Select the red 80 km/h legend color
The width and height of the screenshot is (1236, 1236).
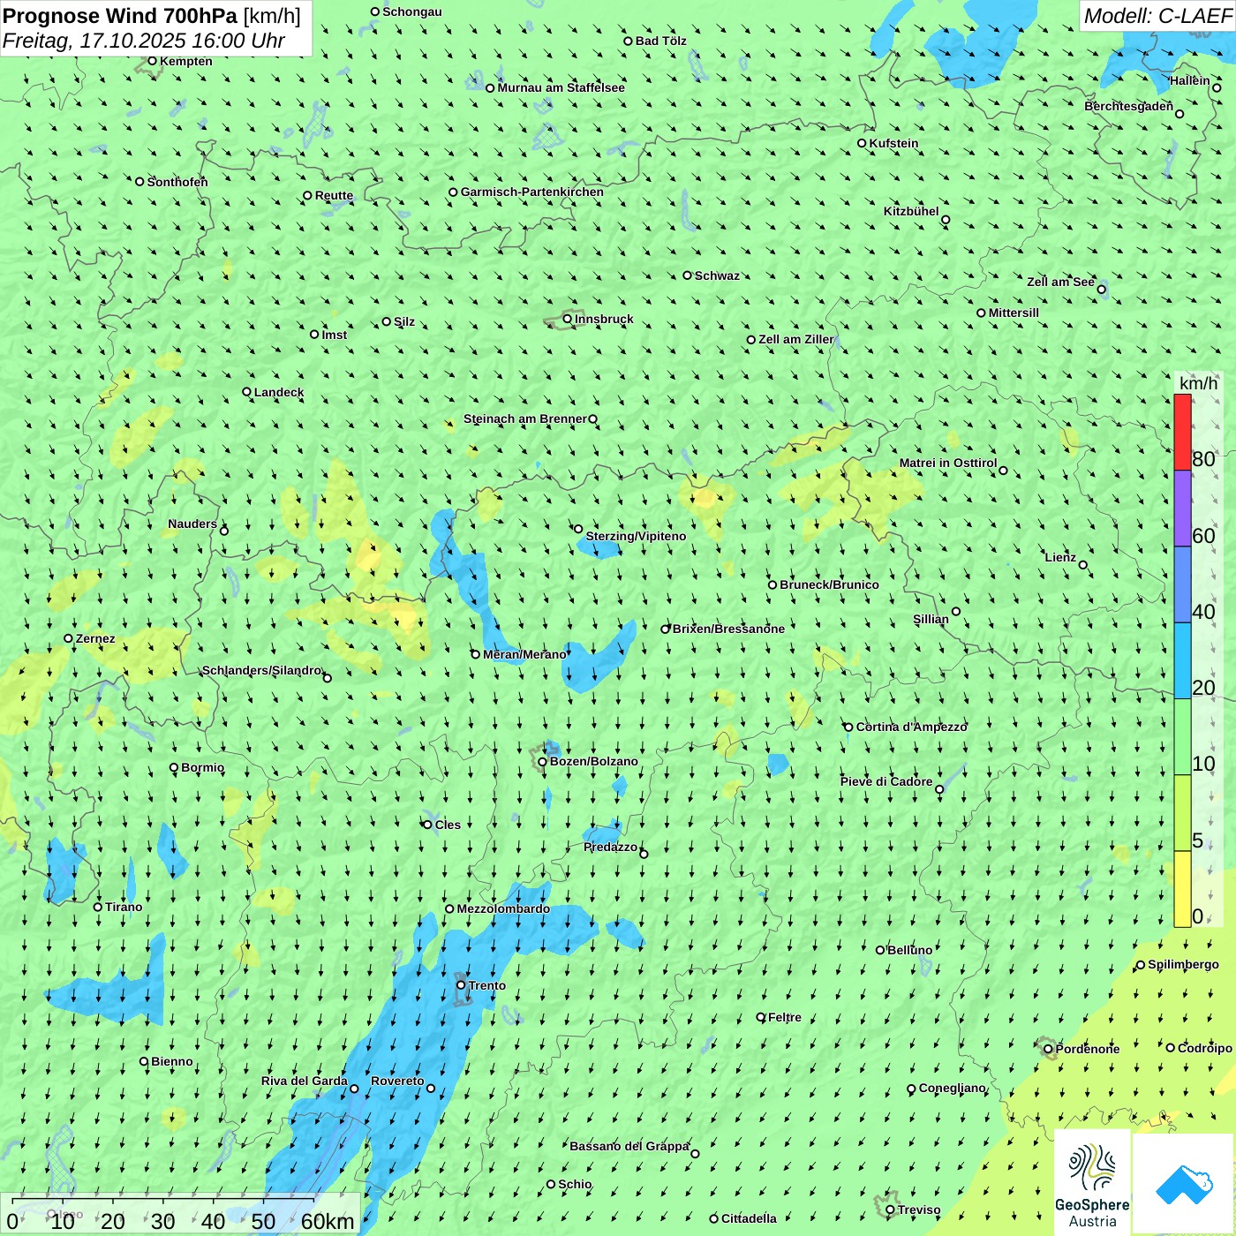click(1182, 432)
